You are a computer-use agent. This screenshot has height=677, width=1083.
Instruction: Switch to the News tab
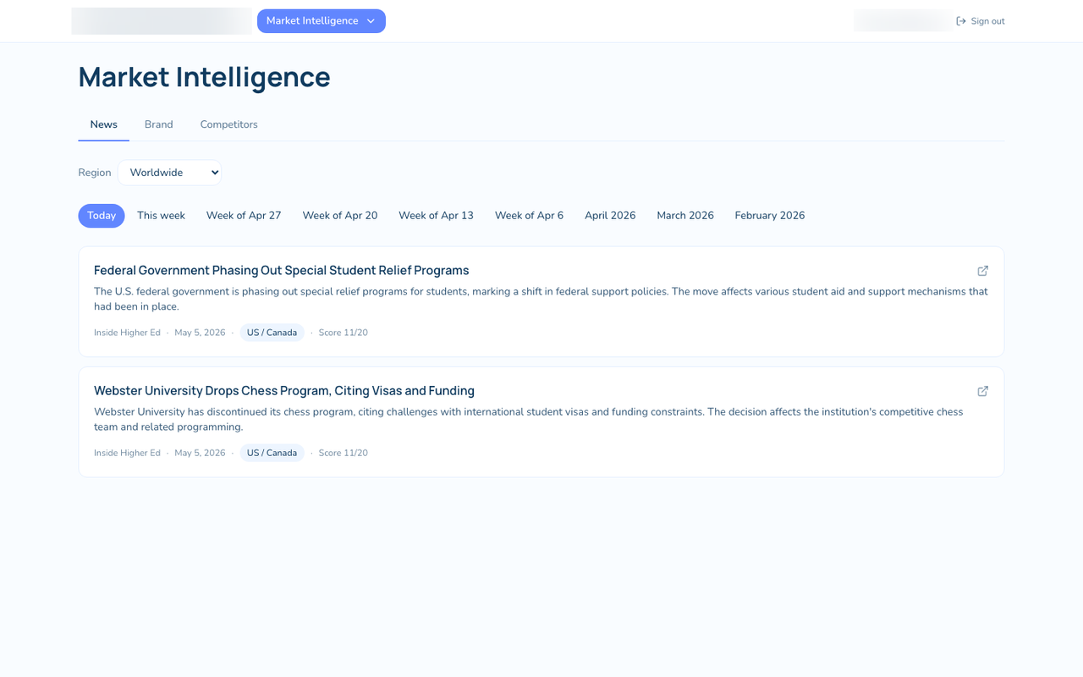click(103, 124)
